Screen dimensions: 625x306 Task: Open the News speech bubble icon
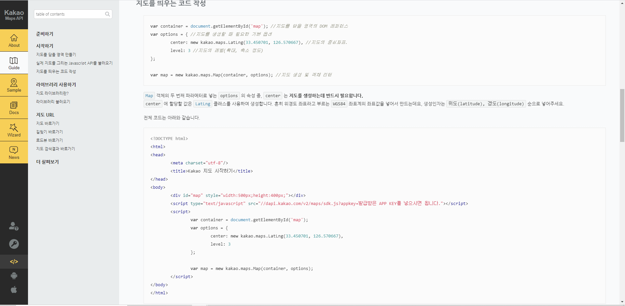tap(14, 150)
